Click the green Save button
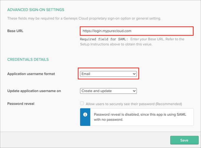This screenshot has width=201, height=148. tap(184, 140)
